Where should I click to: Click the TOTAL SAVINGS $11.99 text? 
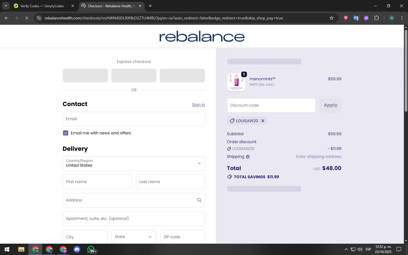256,177
